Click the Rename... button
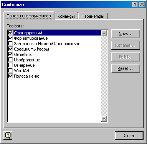This screenshot has height=144, width=147. (126, 45)
